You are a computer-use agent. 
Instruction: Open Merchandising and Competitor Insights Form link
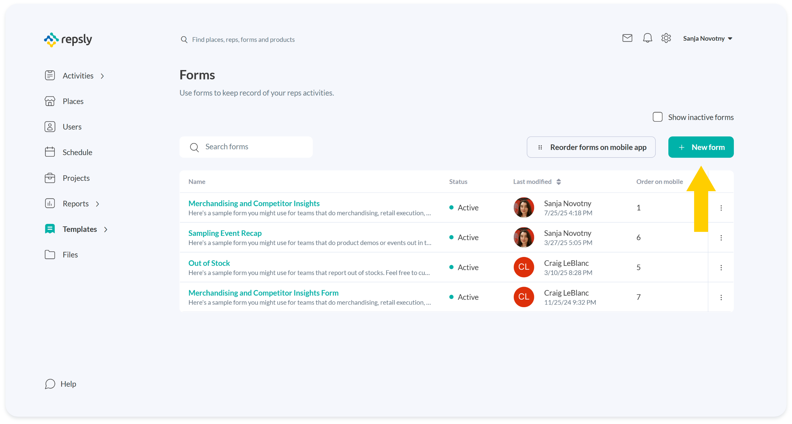(x=263, y=293)
